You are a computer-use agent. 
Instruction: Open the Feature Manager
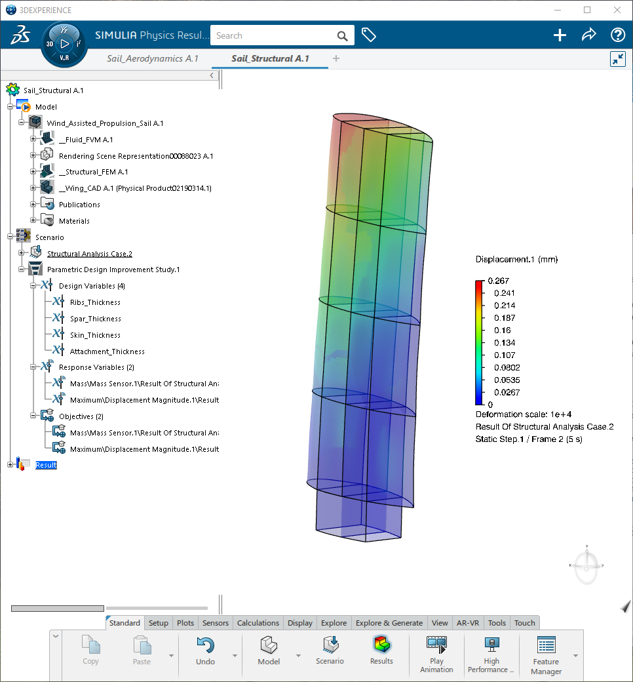pyautogui.click(x=545, y=649)
